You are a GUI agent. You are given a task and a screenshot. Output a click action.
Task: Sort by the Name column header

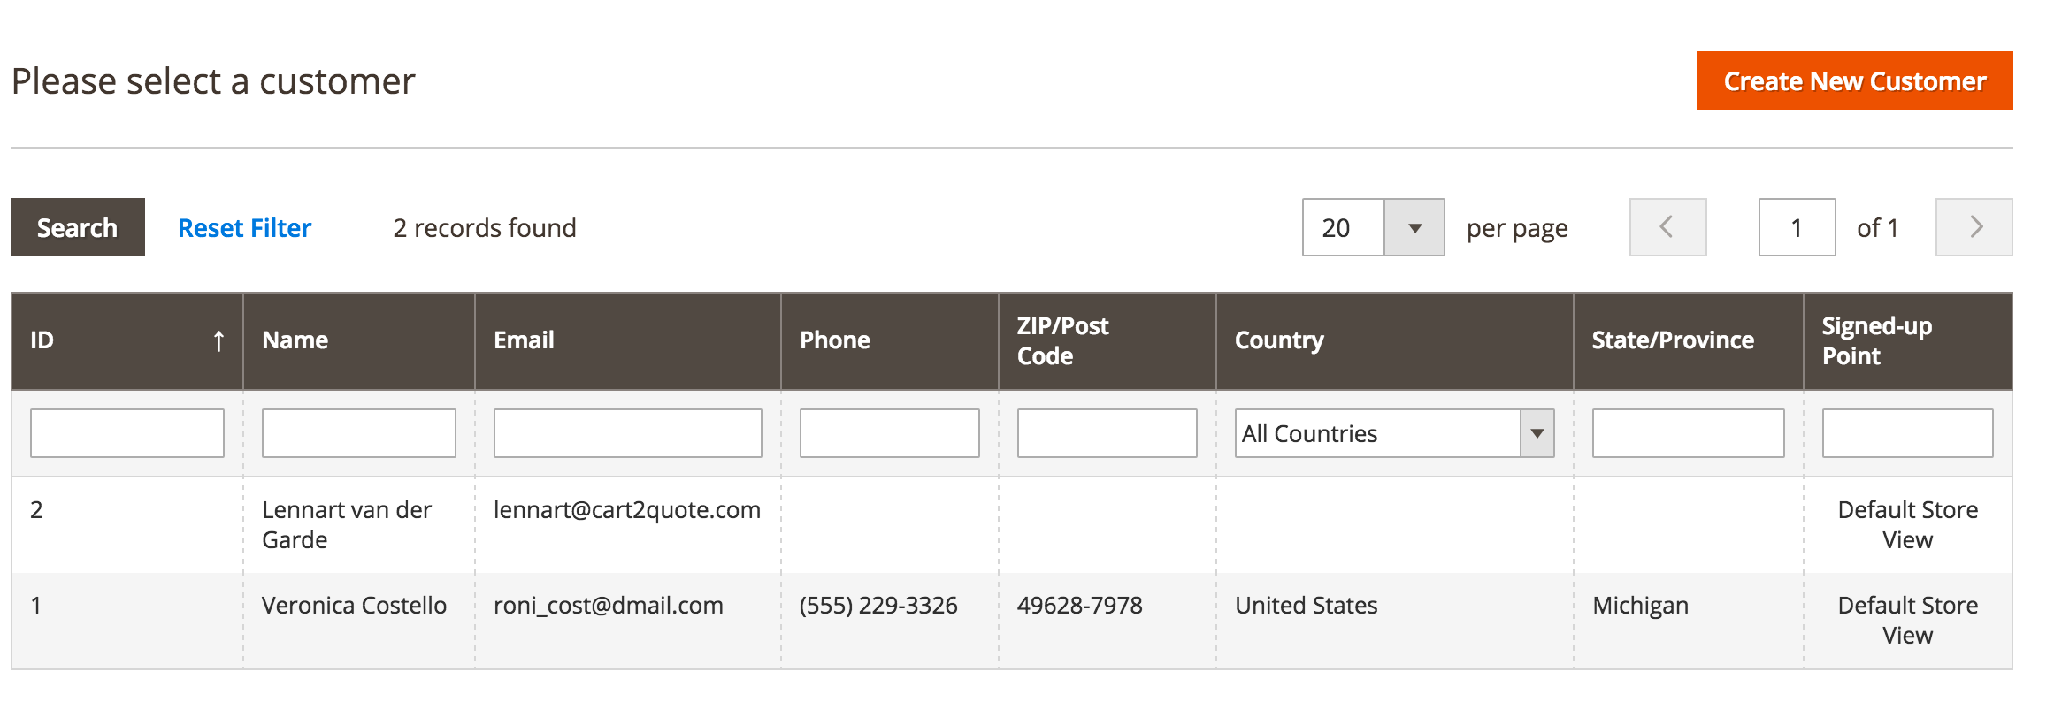tap(295, 340)
